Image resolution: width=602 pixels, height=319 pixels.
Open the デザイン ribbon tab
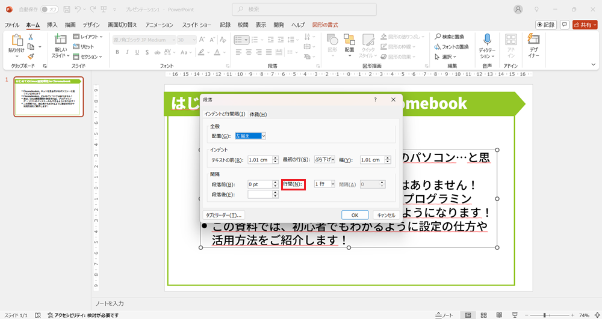click(x=92, y=25)
